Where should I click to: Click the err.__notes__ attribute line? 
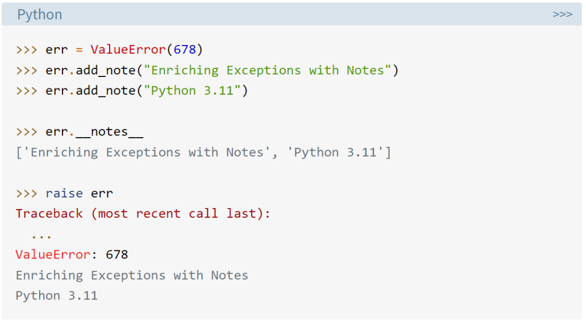point(94,132)
